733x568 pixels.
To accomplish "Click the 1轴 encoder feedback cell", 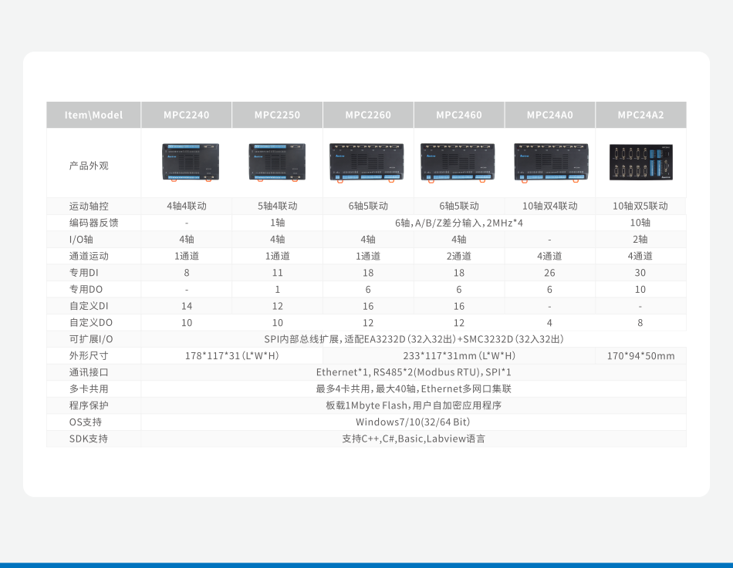I will pos(277,223).
